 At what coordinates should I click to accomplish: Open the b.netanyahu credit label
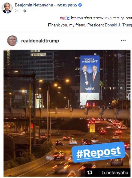coord(115,173)
